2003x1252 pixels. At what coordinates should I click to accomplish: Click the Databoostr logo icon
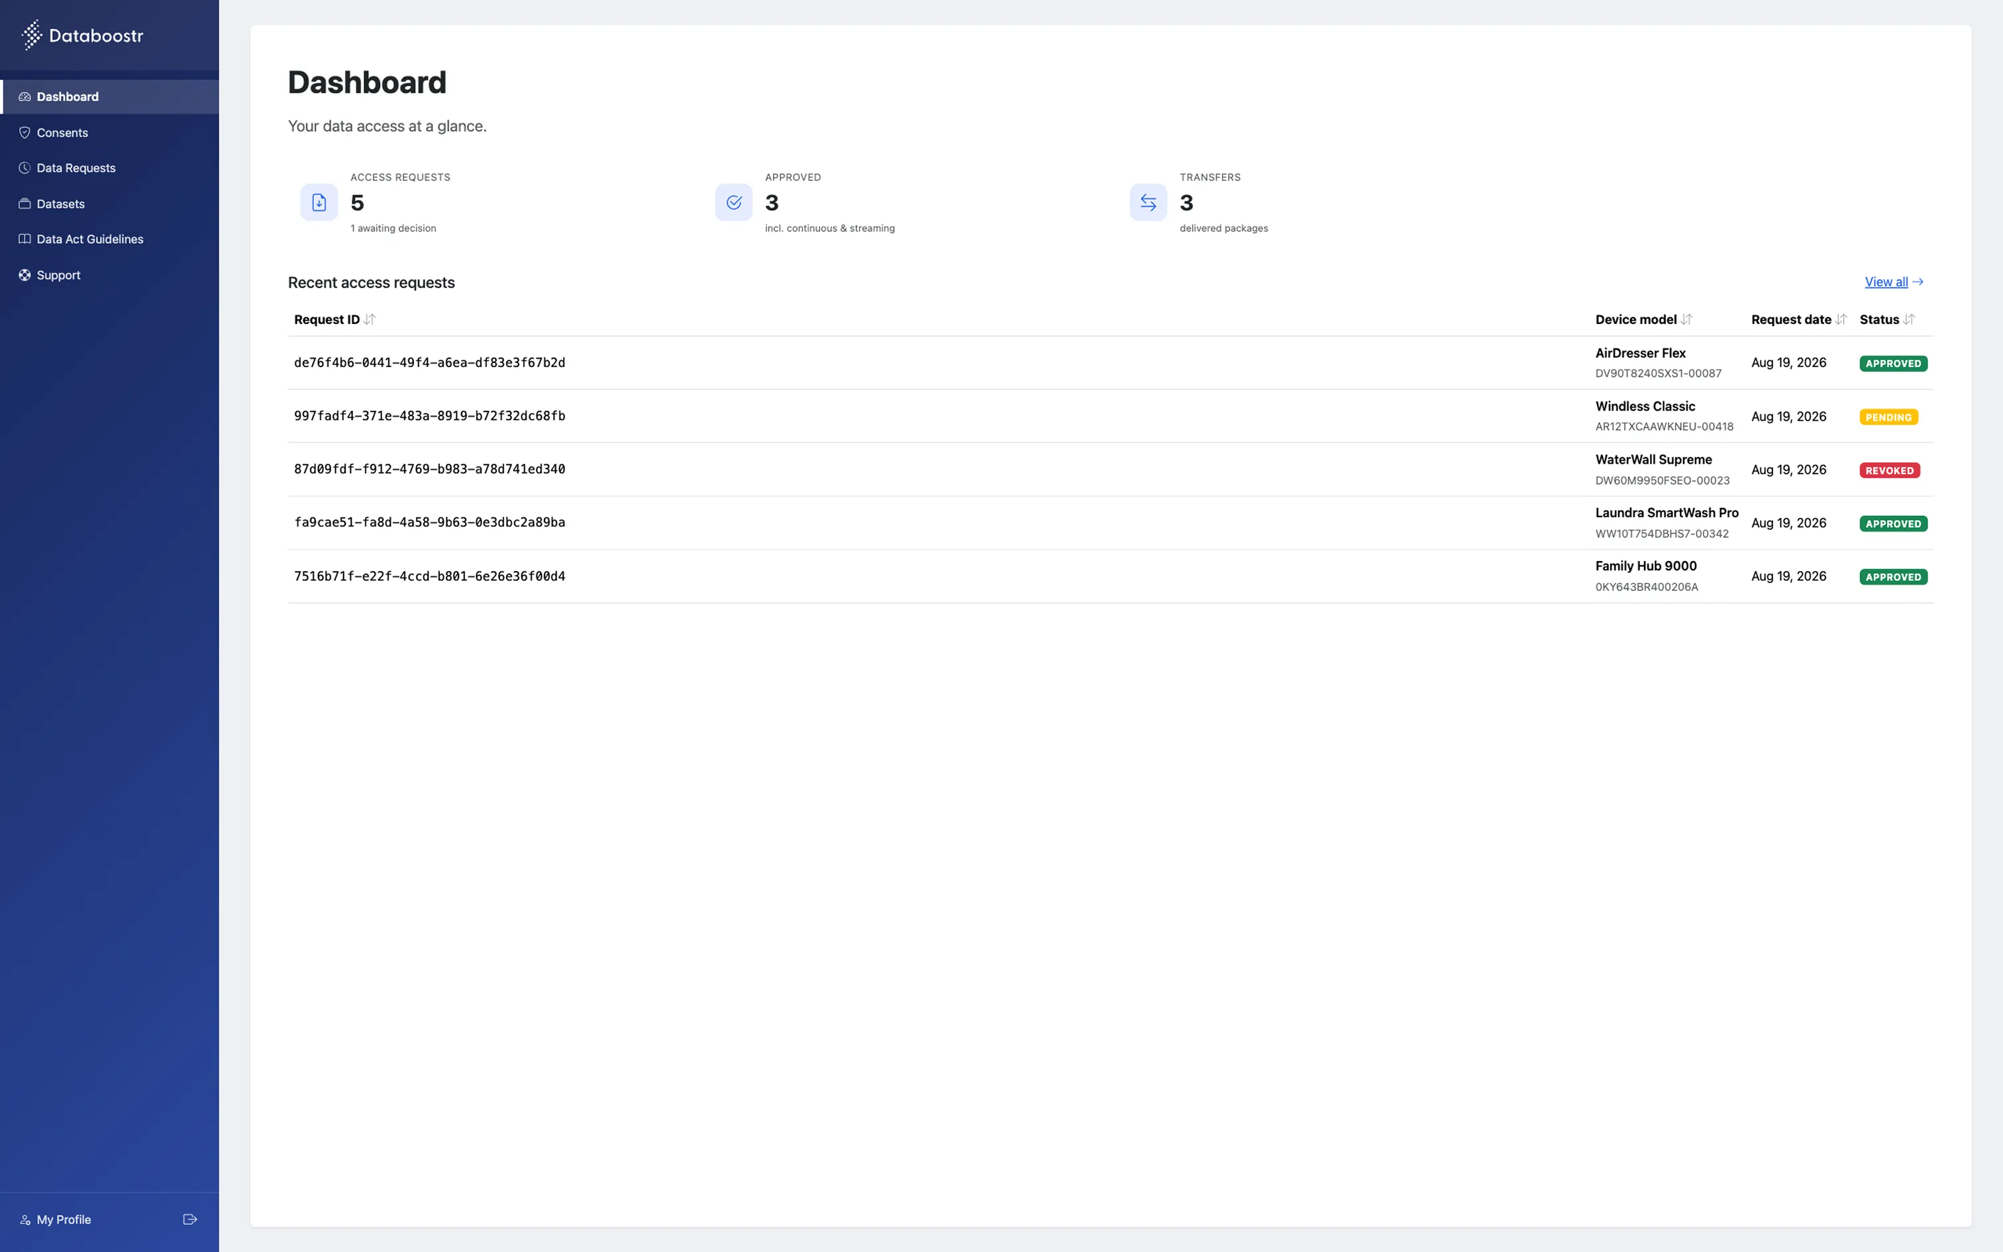coord(31,34)
